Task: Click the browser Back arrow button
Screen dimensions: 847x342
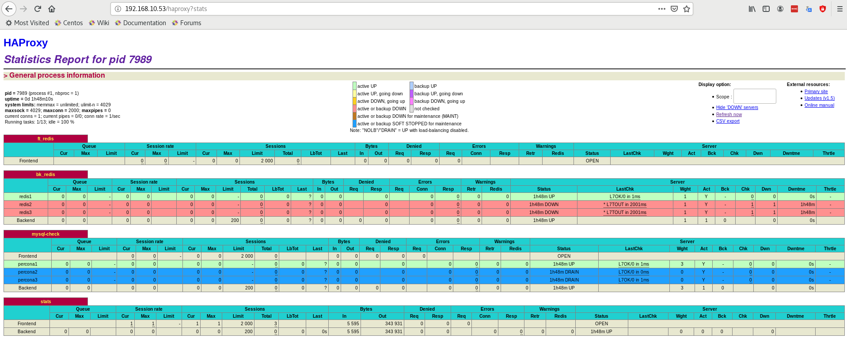Action: 9,9
